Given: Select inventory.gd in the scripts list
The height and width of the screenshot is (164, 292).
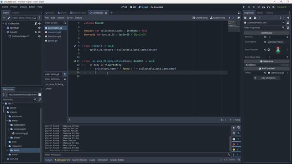Looking at the screenshot, I should pos(54,32).
